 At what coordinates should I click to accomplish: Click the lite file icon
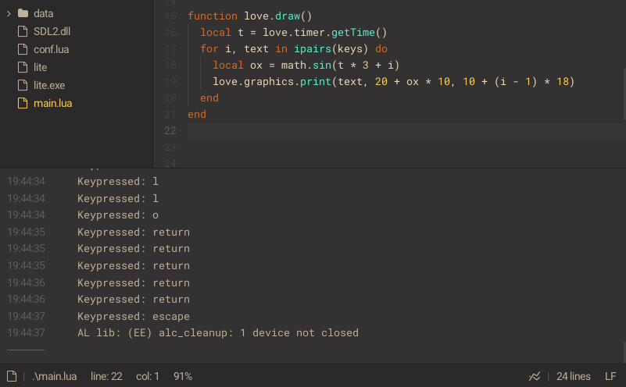23,67
